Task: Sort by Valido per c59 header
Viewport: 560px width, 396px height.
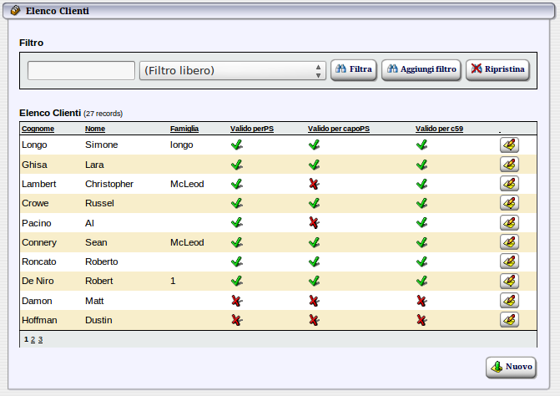Action: (439, 129)
